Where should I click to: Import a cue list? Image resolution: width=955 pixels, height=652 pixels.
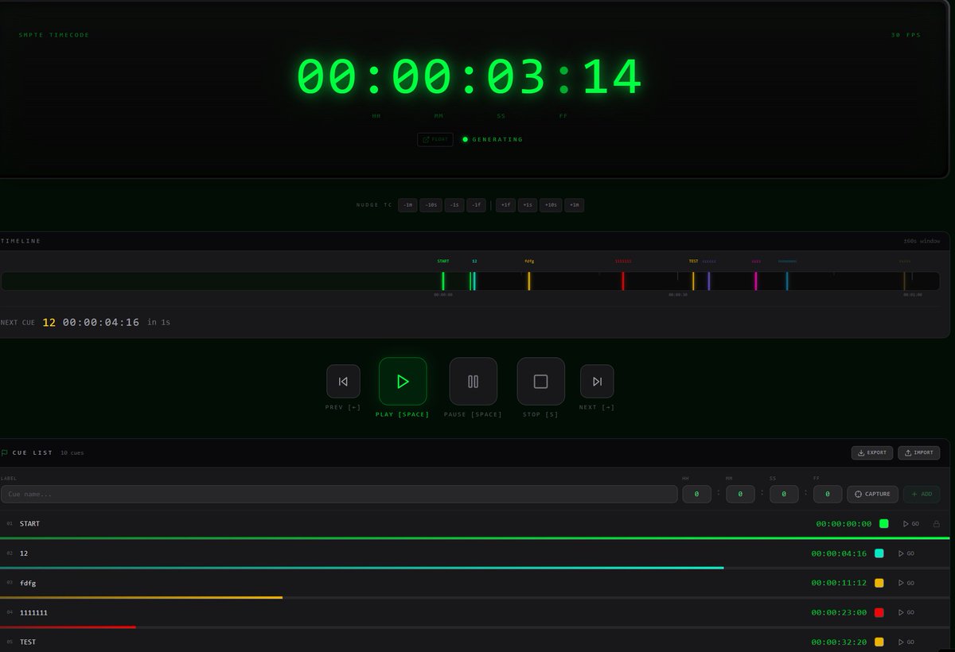(919, 452)
